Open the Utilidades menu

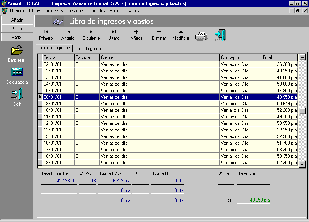pos(96,11)
